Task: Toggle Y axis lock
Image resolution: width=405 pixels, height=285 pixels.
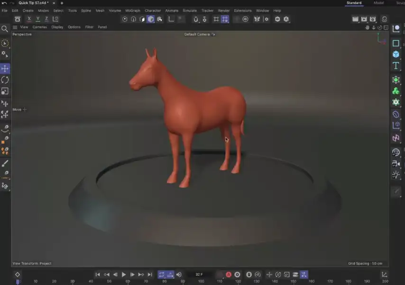Action: click(x=38, y=19)
